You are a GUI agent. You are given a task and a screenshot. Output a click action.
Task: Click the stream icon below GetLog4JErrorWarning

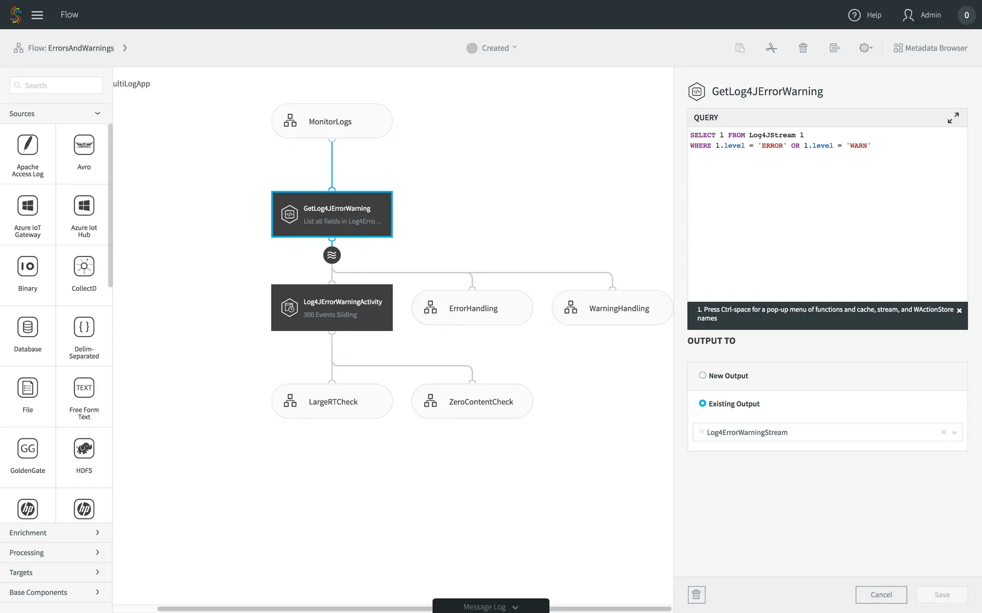tap(332, 255)
